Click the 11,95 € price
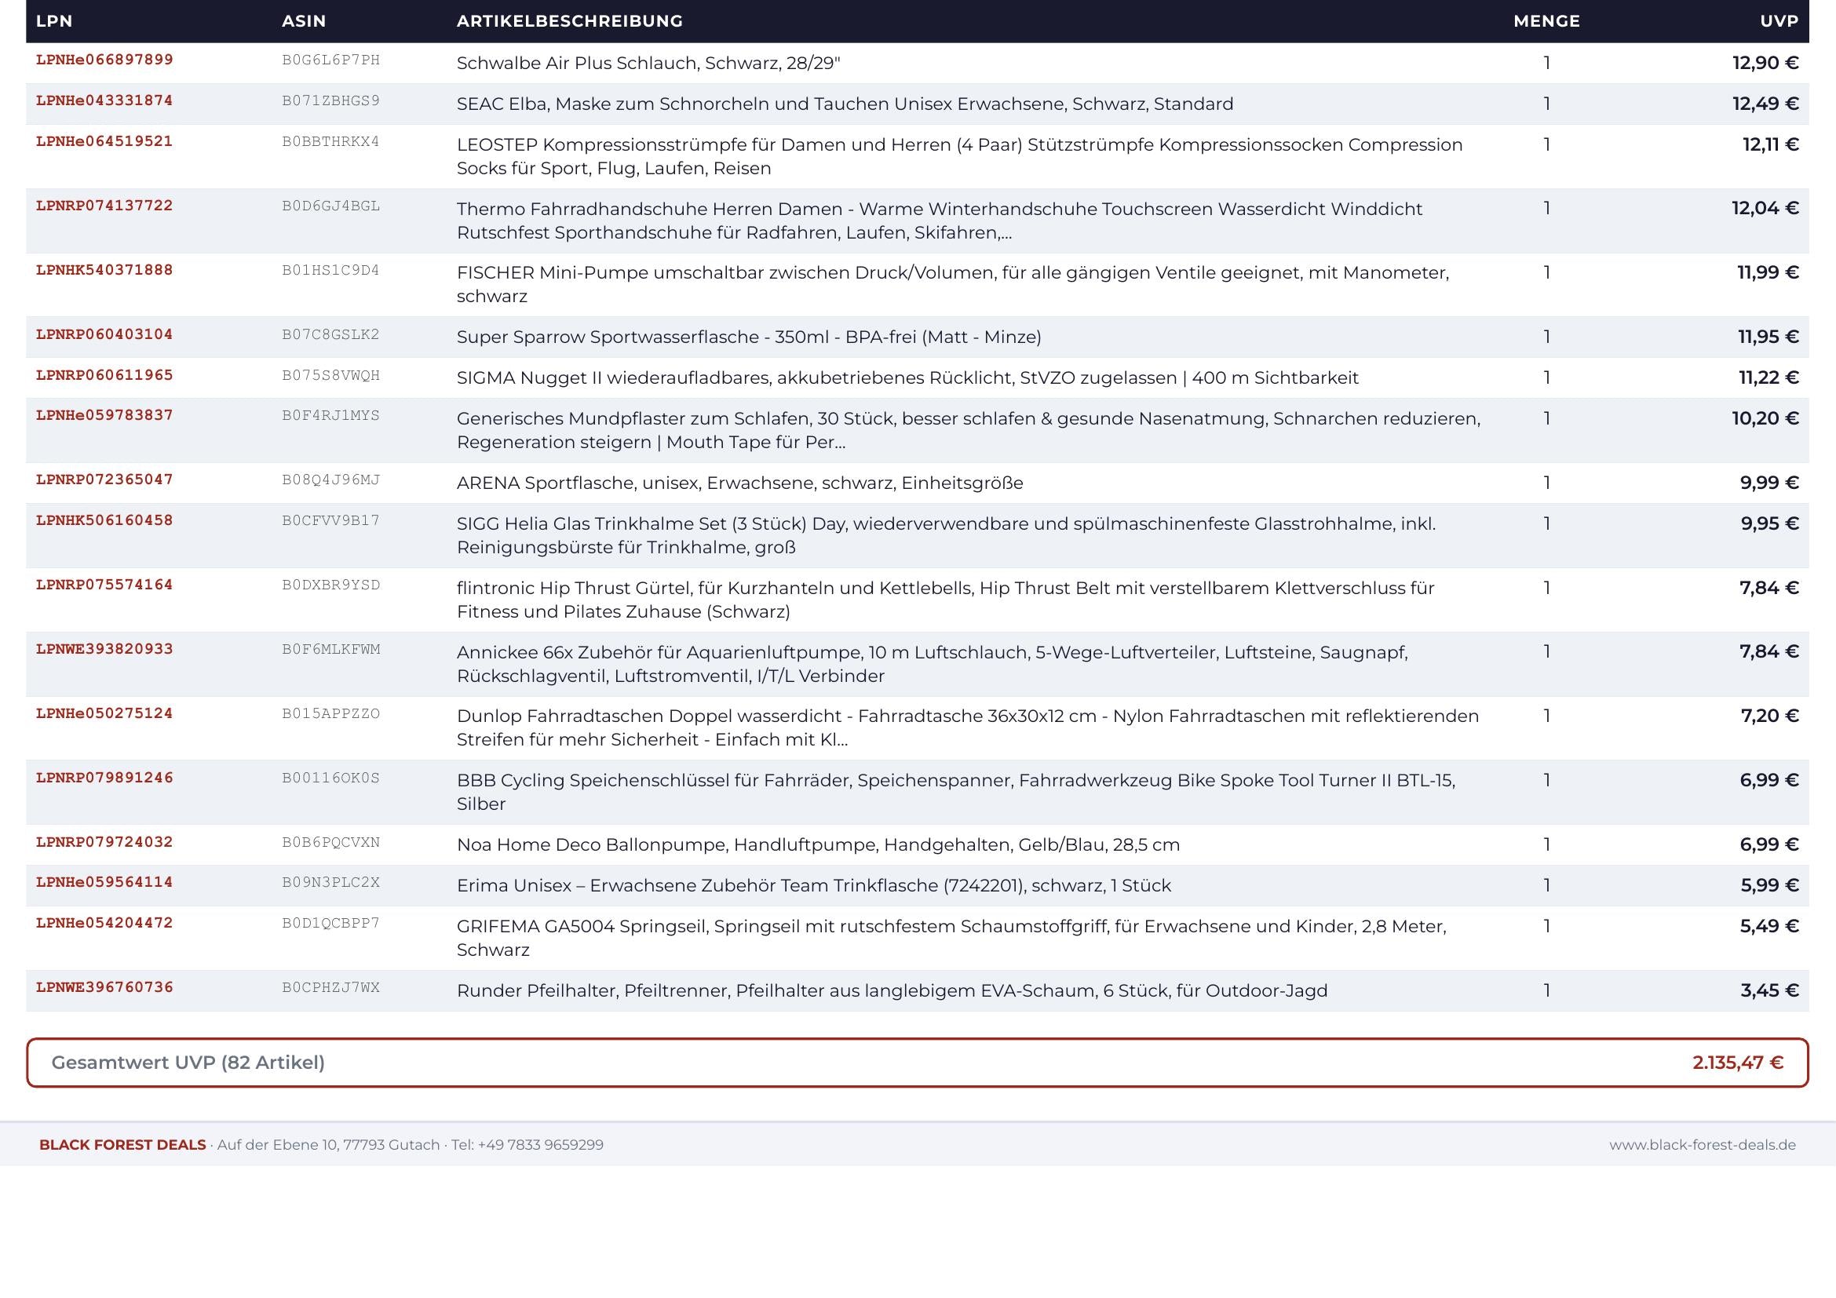The image size is (1836, 1298). point(1768,337)
